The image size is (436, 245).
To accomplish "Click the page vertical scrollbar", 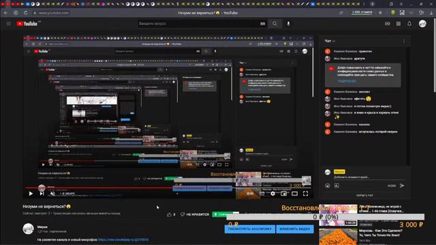I will click(x=435, y=56).
